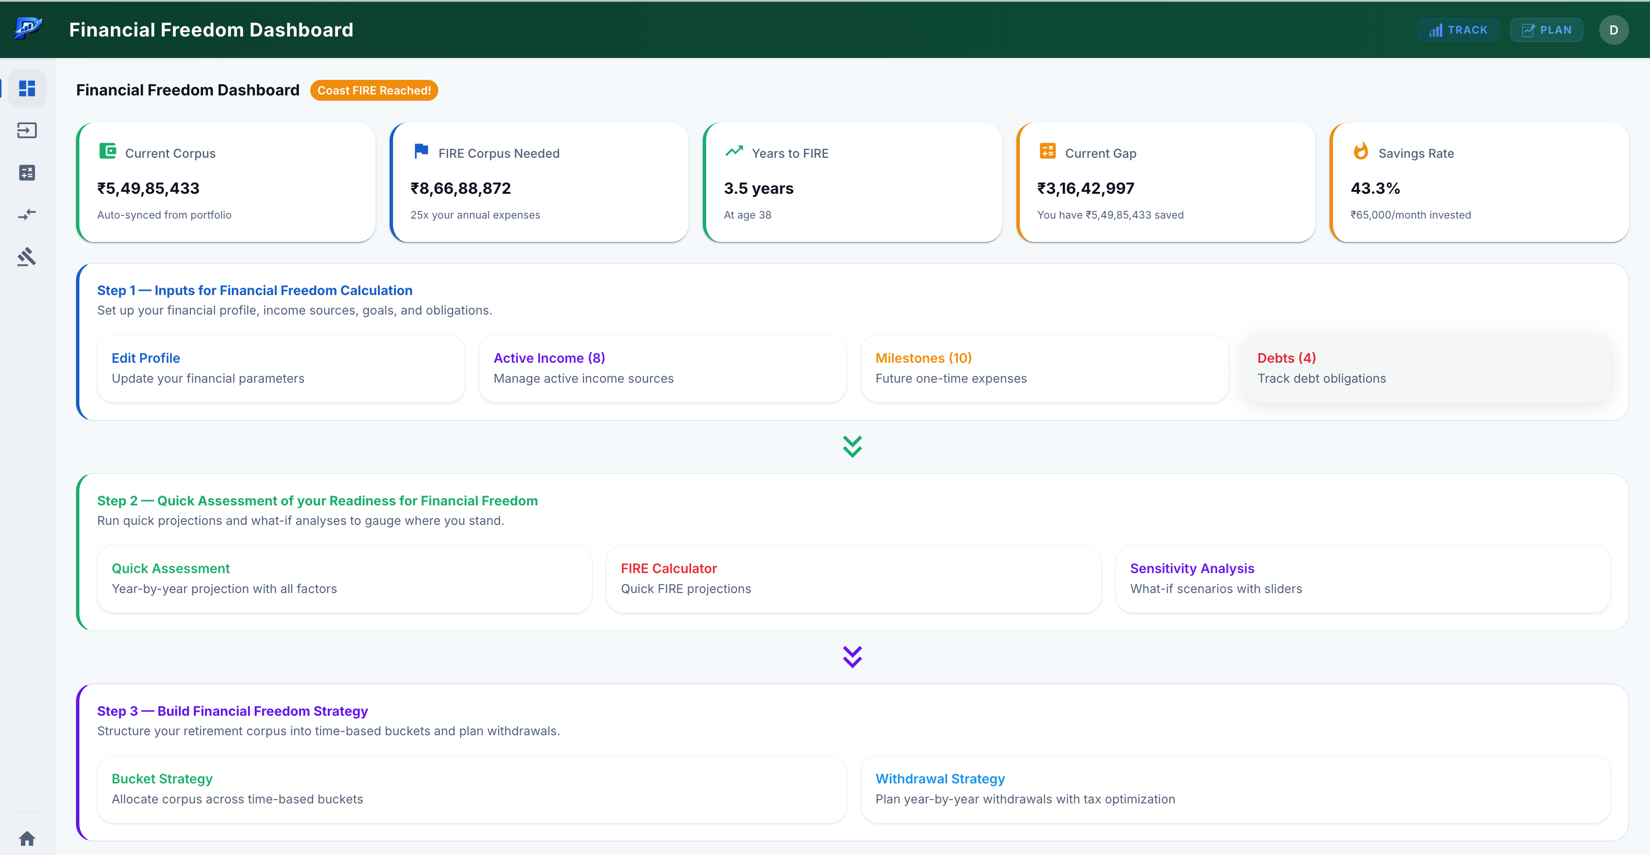Click the ₹8,66,88,872 FIRE corpus value
The height and width of the screenshot is (855, 1650).
(461, 187)
